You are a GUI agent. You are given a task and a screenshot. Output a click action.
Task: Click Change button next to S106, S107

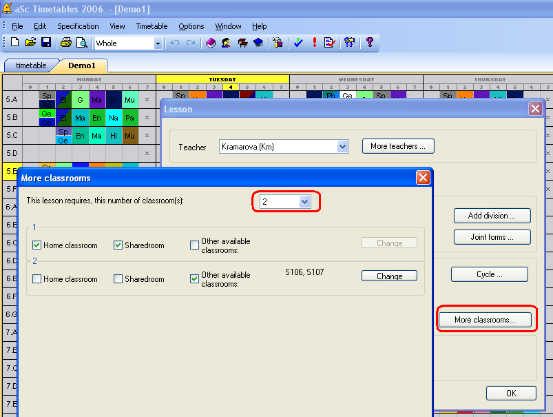[389, 276]
